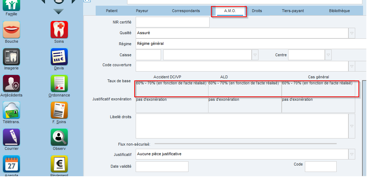Open the Antécédents patient history icon
The image size is (367, 178).
[11, 84]
